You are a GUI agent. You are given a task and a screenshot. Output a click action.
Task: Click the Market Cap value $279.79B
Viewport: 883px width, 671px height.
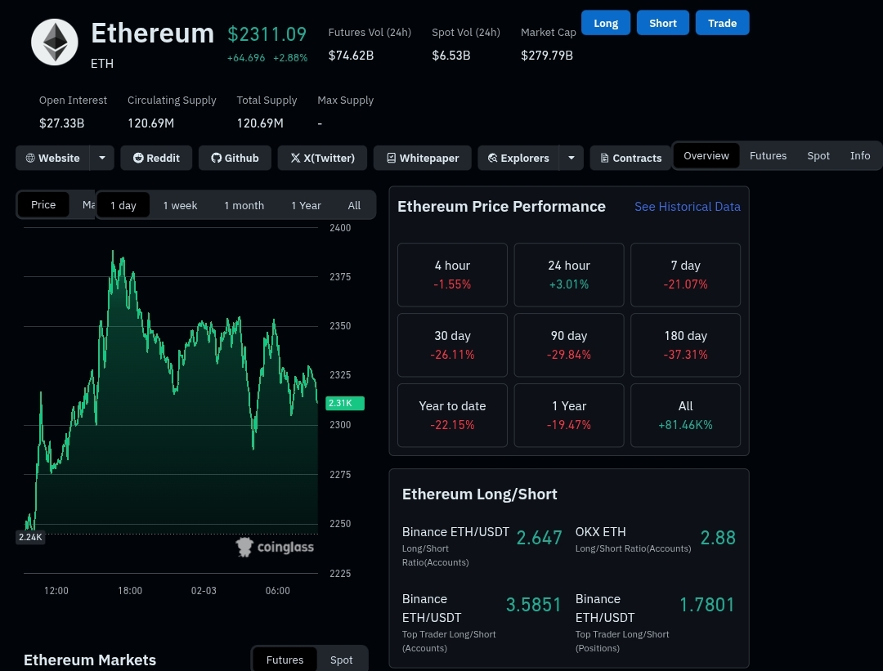coord(547,55)
